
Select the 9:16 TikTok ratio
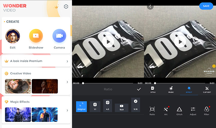135,105
